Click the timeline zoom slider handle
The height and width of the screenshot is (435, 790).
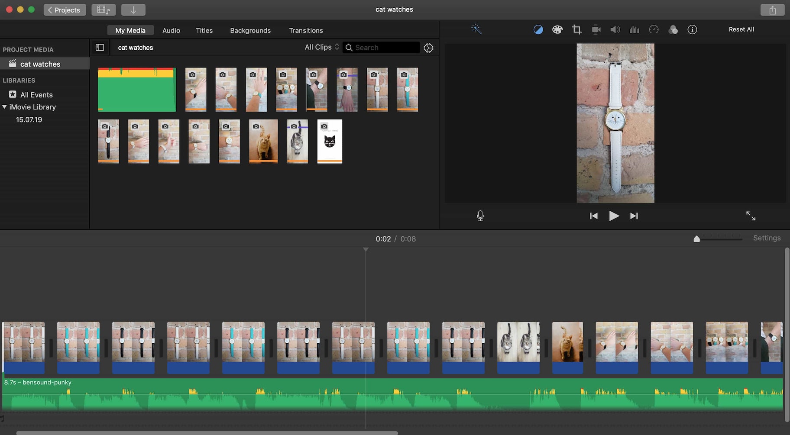coord(696,239)
